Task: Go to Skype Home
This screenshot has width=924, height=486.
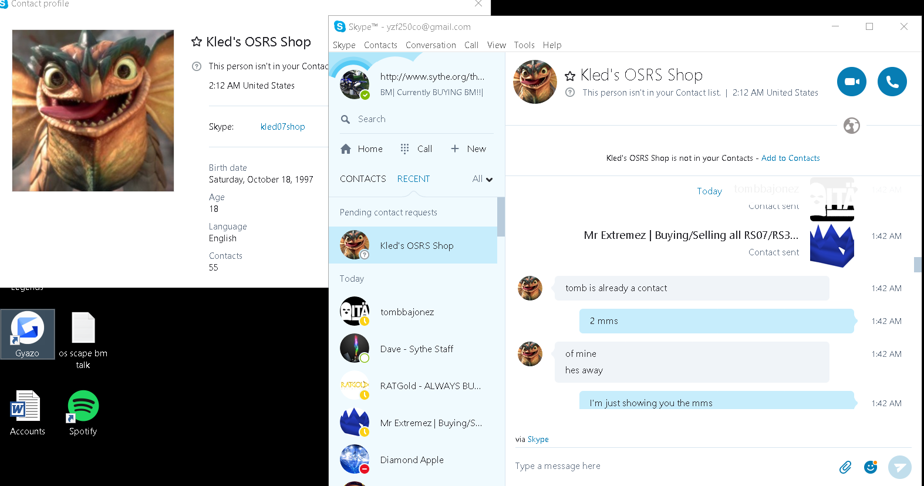Action: pyautogui.click(x=362, y=149)
